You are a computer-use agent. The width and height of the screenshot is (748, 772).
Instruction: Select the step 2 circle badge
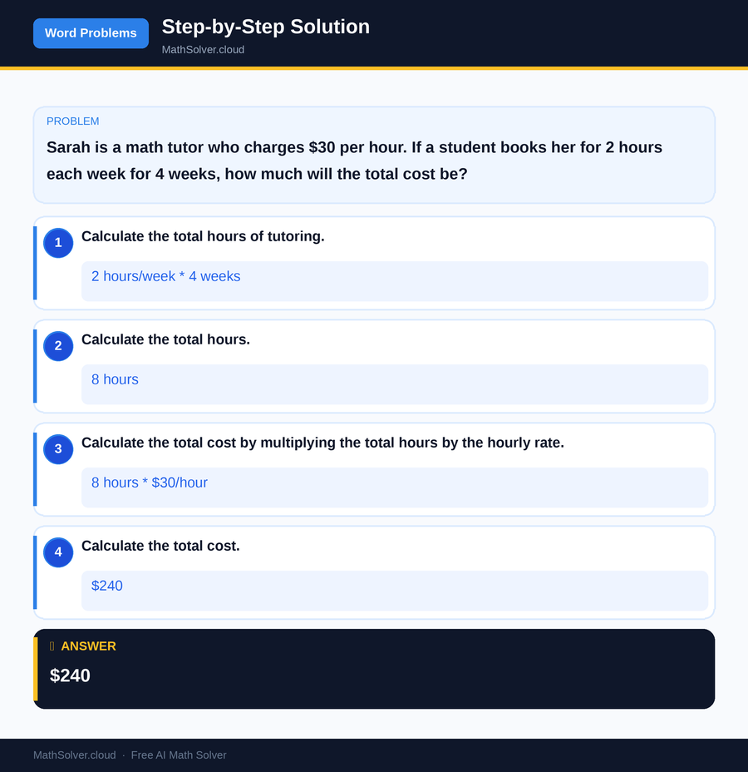pyautogui.click(x=57, y=346)
